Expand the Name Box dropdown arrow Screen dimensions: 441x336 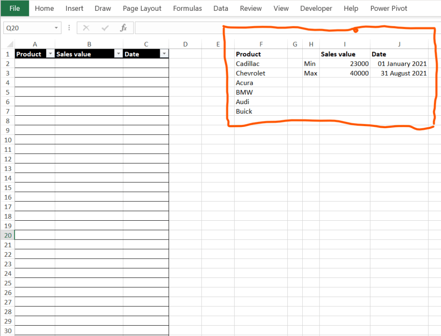tap(56, 28)
